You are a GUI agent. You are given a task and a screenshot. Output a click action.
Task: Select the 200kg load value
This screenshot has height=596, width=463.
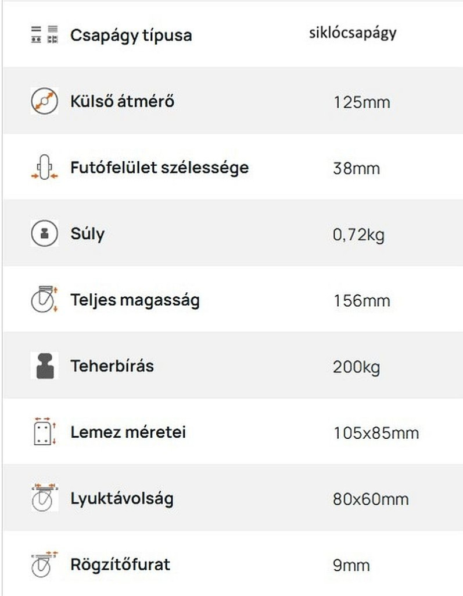tap(356, 367)
